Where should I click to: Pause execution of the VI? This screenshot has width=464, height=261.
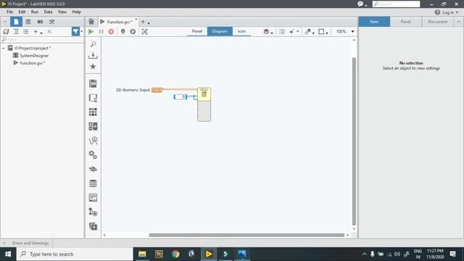click(x=101, y=31)
